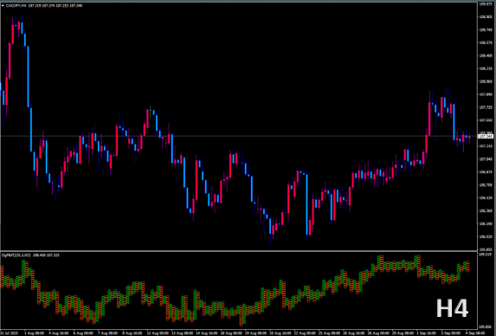Click the CADJPY,H4 symbol label
This screenshot has width=496, height=336.
coord(16,5)
